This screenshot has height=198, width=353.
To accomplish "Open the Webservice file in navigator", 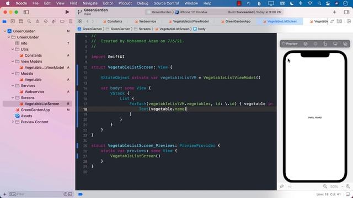I will pyautogui.click(x=34, y=92).
